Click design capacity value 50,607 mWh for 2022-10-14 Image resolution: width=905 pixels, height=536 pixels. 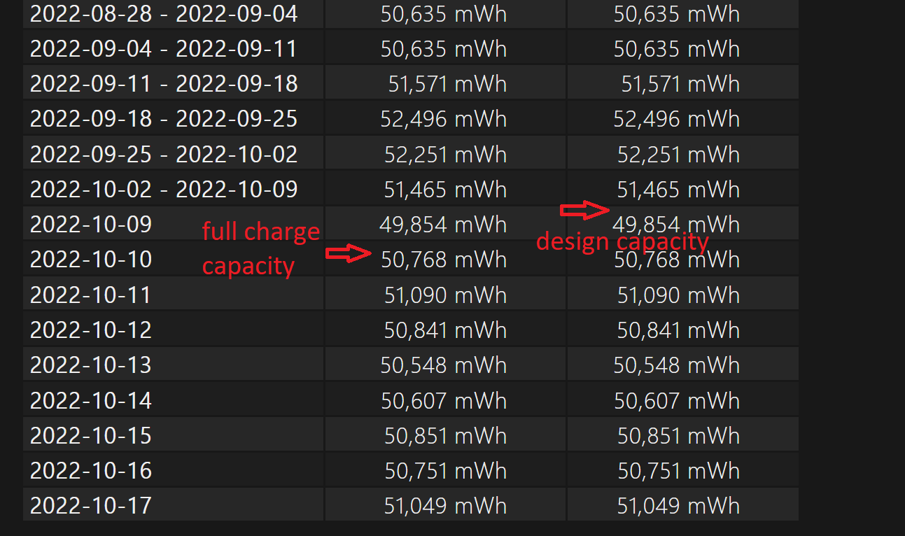coord(677,400)
